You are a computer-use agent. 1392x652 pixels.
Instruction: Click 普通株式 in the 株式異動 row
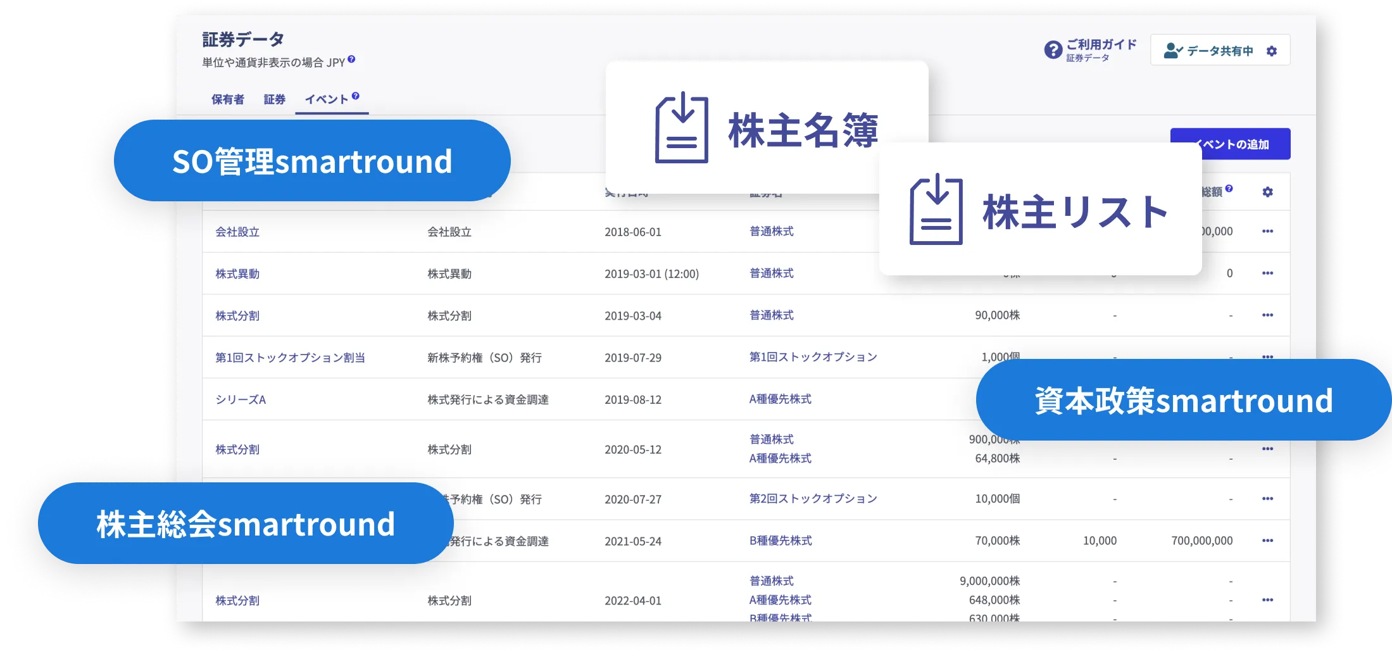772,273
